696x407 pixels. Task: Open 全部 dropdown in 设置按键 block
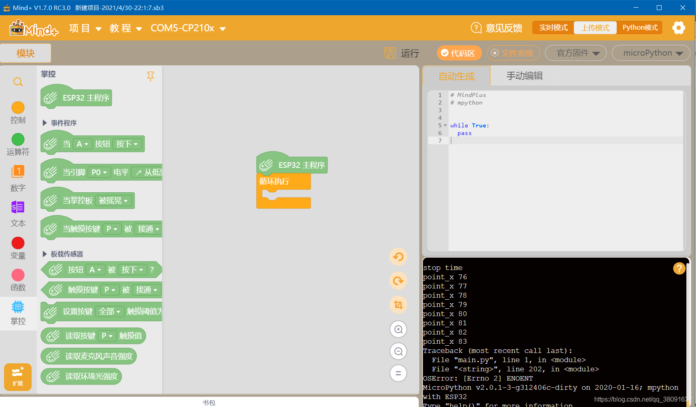pos(110,311)
